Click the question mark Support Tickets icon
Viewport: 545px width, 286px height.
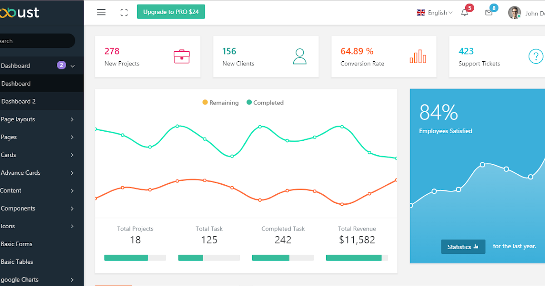click(x=536, y=56)
